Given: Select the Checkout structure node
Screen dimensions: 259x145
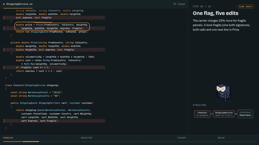Looking at the screenshot, I should coord(202,114).
